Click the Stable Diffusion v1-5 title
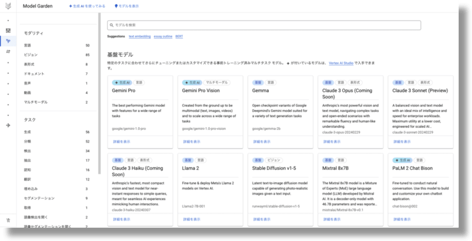 274,168
